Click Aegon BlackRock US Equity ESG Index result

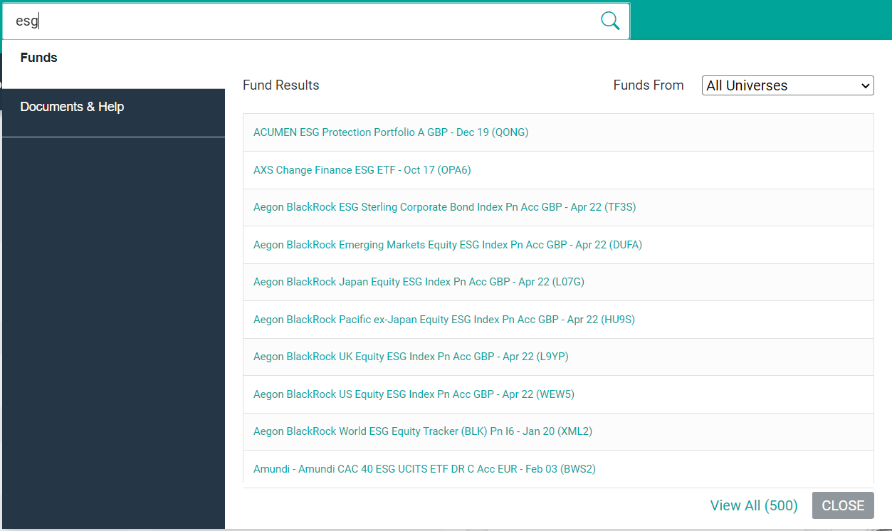click(413, 394)
